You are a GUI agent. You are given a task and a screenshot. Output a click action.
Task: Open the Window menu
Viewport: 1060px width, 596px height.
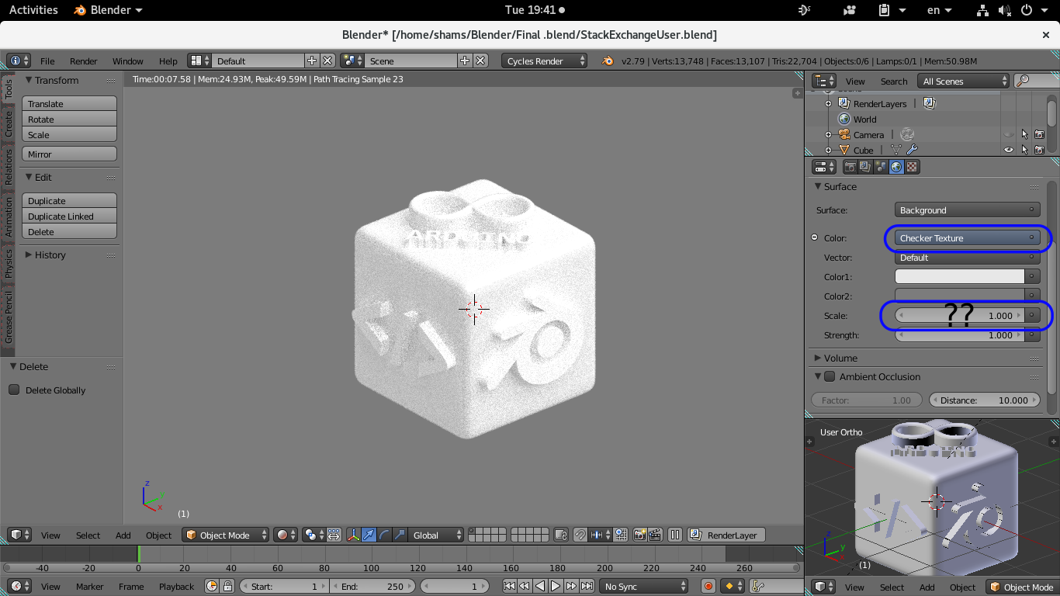(128, 61)
